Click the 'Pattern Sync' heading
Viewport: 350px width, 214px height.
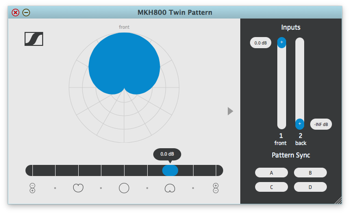(291, 155)
